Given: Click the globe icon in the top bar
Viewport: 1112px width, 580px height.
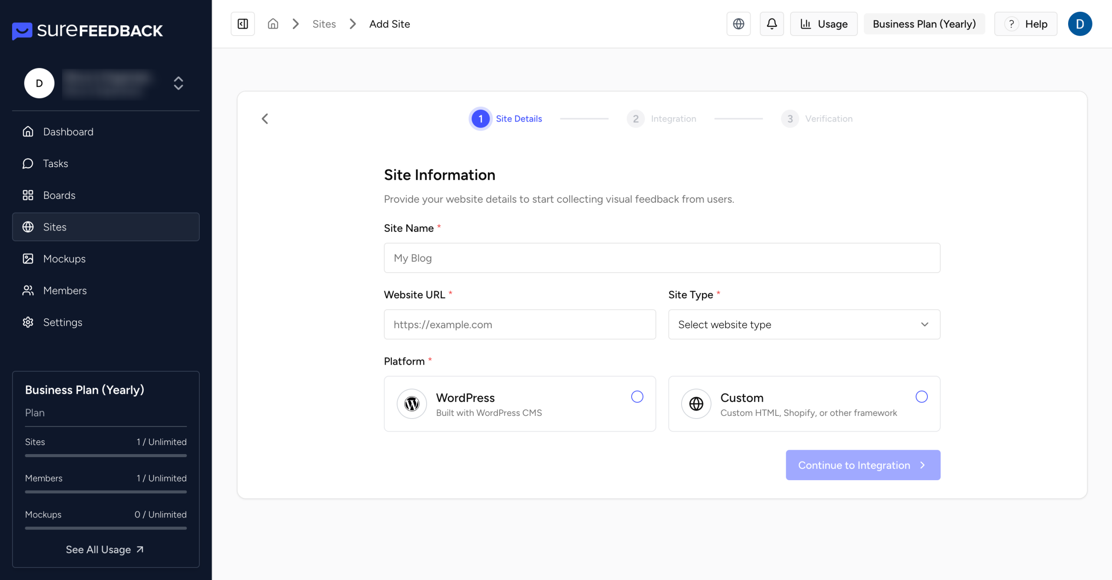Looking at the screenshot, I should (x=738, y=24).
